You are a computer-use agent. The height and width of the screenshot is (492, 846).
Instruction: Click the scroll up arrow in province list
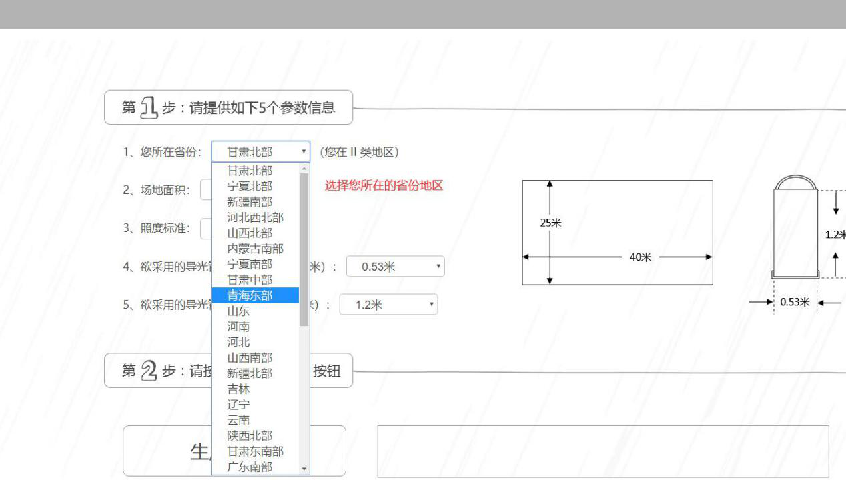pyautogui.click(x=305, y=169)
